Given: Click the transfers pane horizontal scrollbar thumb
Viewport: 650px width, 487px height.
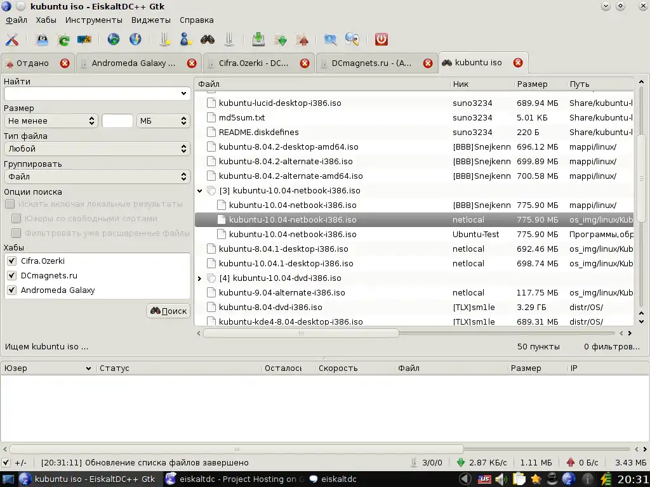Looking at the screenshot, I should (x=236, y=449).
